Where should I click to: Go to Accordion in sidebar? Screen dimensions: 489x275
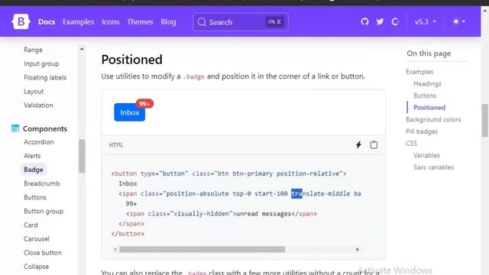pyautogui.click(x=39, y=142)
